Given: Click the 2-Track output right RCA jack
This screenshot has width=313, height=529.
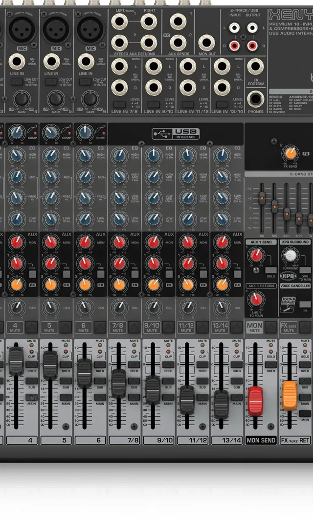Looking at the screenshot, I should click(252, 46).
